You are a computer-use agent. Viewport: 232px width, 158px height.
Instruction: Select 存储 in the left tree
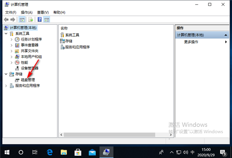[19, 74]
